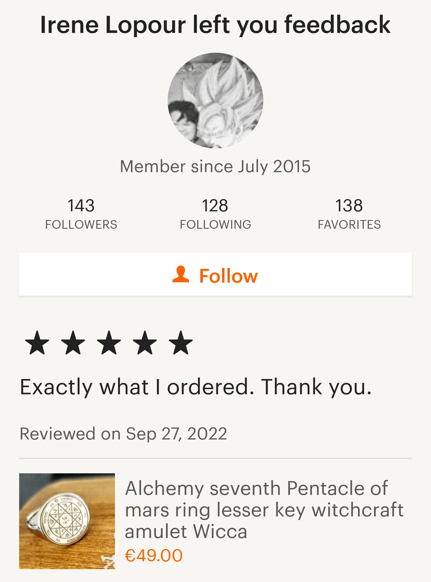This screenshot has height=582, width=431.
Task: Click the third rating star
Action: [109, 343]
